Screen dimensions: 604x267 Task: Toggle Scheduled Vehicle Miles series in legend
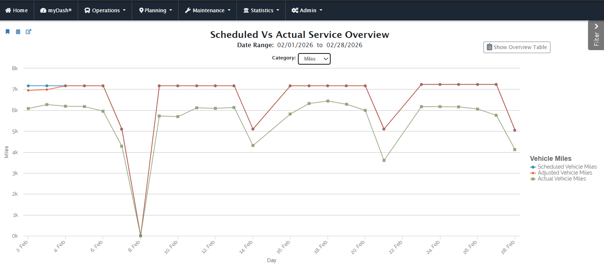point(567,167)
